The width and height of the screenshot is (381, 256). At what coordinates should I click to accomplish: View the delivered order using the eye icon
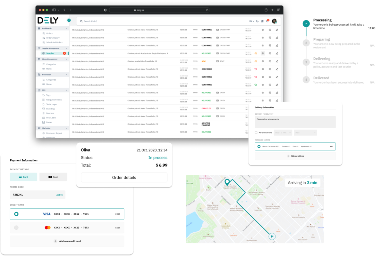pos(262,53)
